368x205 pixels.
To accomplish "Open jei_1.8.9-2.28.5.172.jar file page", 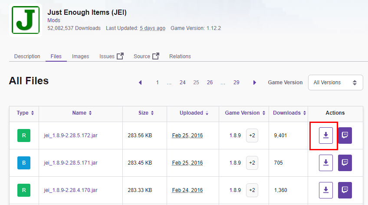I will [x=71, y=136].
